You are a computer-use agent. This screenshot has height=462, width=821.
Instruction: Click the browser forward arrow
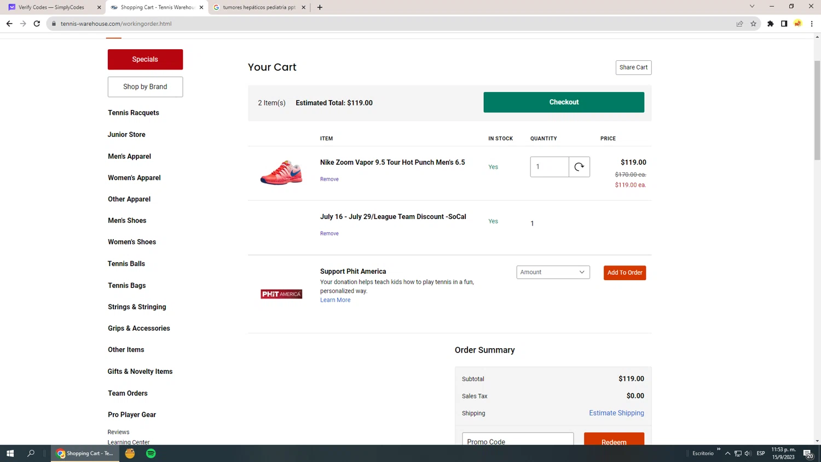23,24
